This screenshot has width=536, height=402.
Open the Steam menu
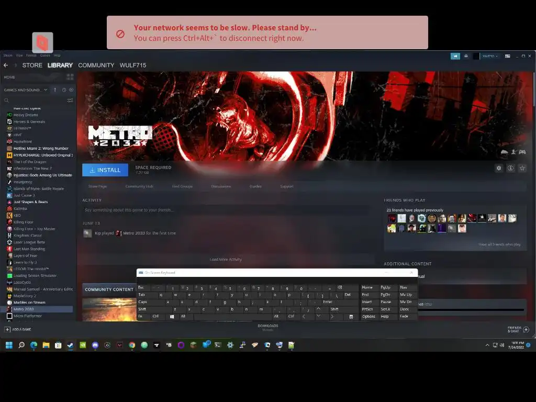pos(8,55)
